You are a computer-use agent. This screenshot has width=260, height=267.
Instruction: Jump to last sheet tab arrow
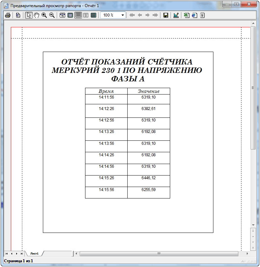22,253
